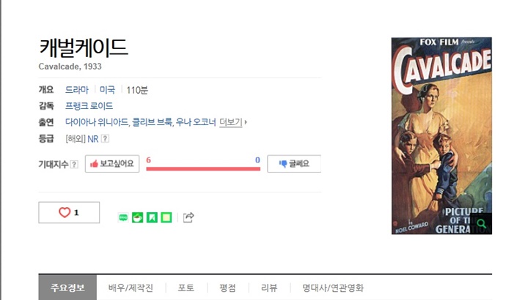Click the help icon beside 기대지수
Screen dimensions: 528x300
click(x=74, y=165)
